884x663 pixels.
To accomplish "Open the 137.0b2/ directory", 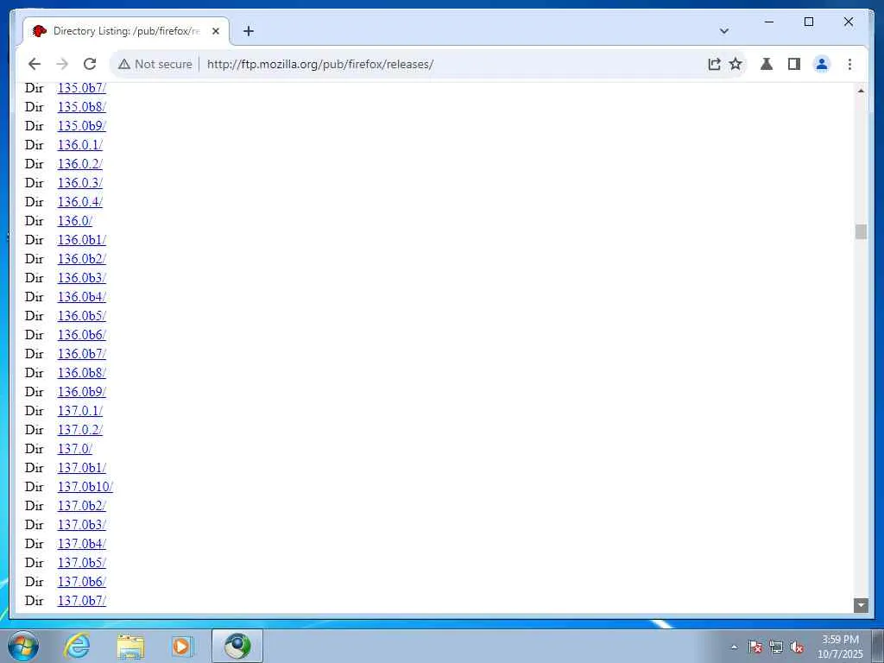I will (x=82, y=506).
